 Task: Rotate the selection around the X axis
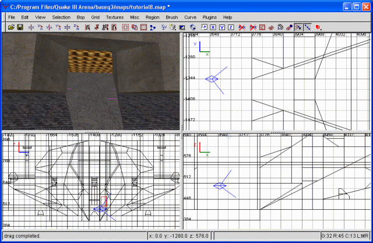pyautogui.click(x=40, y=27)
